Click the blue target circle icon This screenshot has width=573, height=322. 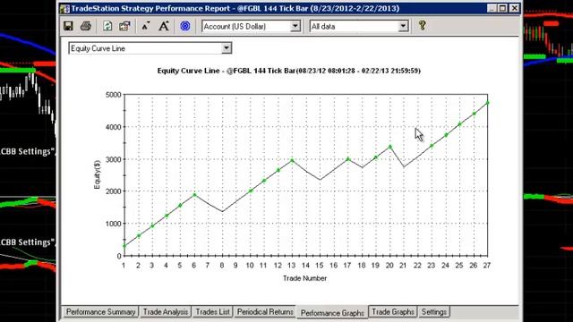[185, 26]
